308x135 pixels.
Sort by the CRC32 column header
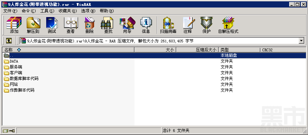(x=283, y=50)
